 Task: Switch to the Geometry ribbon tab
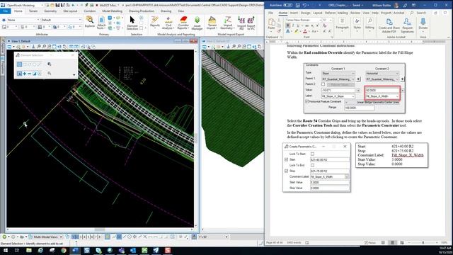[x=50, y=11]
